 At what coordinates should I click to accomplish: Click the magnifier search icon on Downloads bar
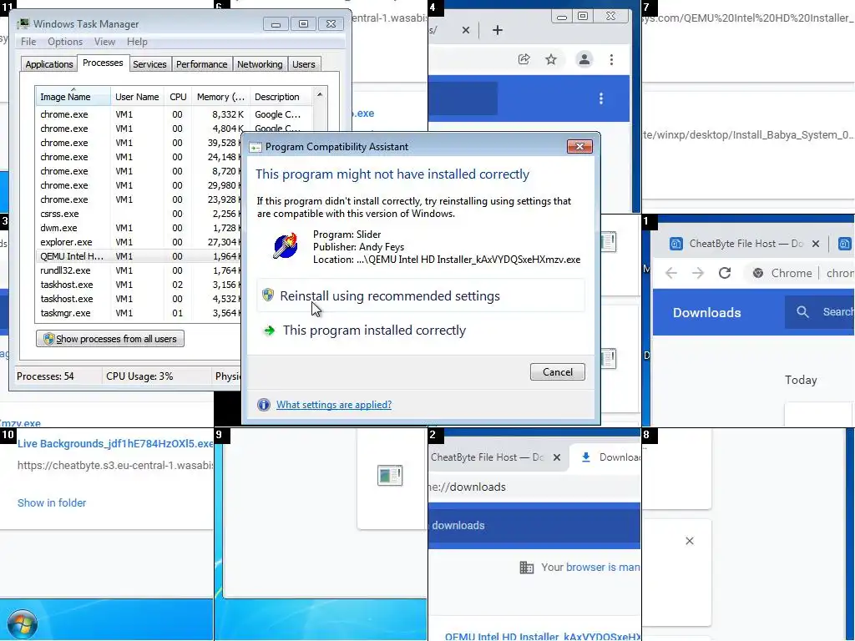coord(802,312)
